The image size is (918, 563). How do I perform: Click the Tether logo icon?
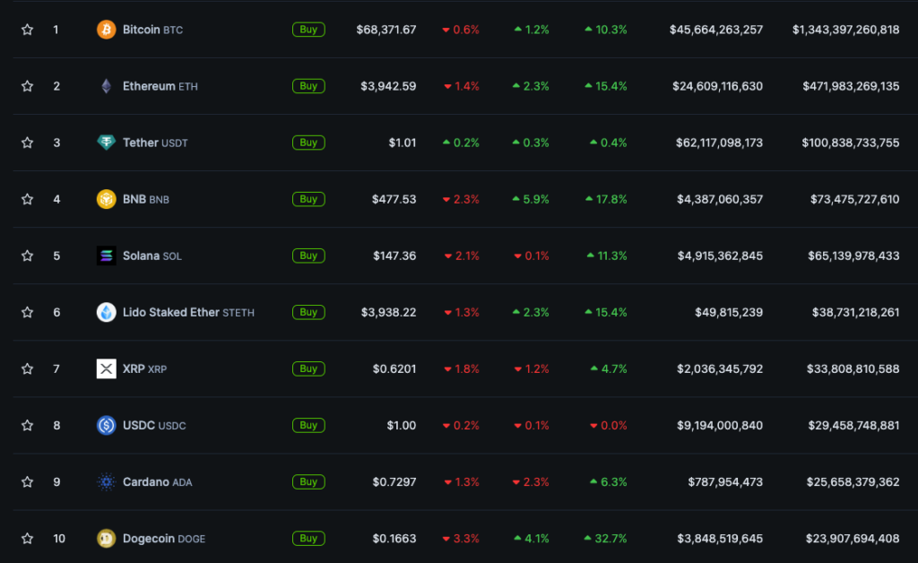coord(106,143)
